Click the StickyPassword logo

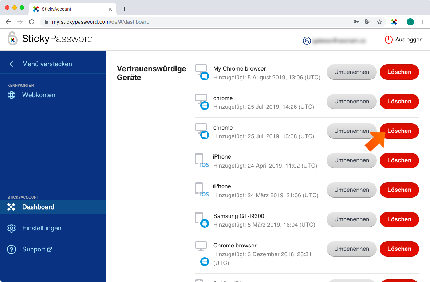pyautogui.click(x=50, y=39)
